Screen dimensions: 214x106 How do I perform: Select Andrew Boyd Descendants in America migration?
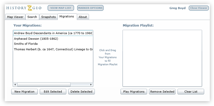tap(53, 33)
